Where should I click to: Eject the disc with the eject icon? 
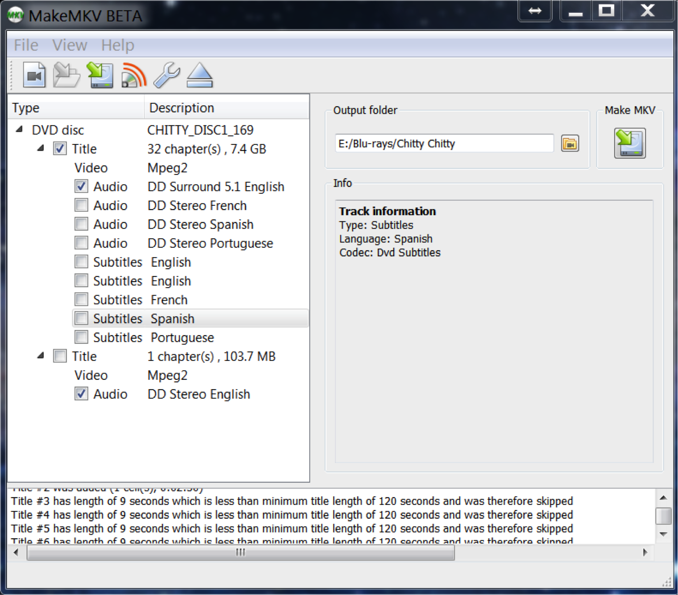pyautogui.click(x=200, y=75)
